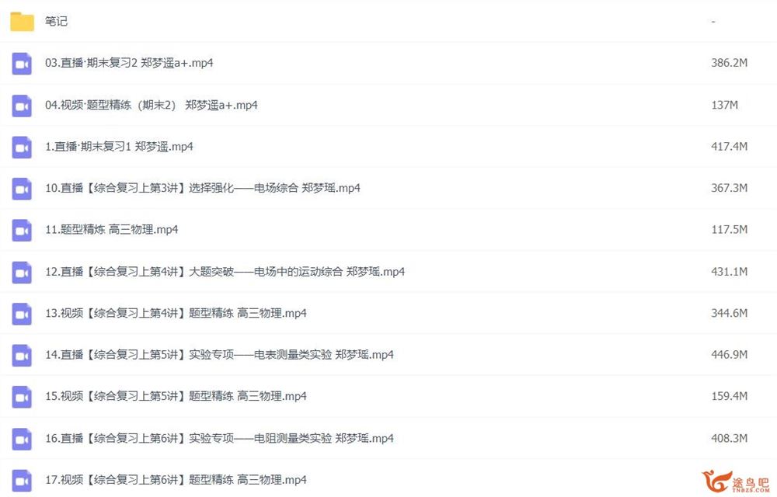
Task: Click the 途鸟吧 watermark logo
Action: pyautogui.click(x=736, y=481)
